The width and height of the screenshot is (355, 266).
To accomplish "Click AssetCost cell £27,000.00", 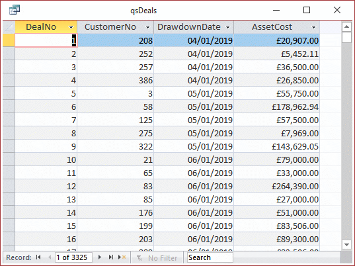I will (x=277, y=199).
